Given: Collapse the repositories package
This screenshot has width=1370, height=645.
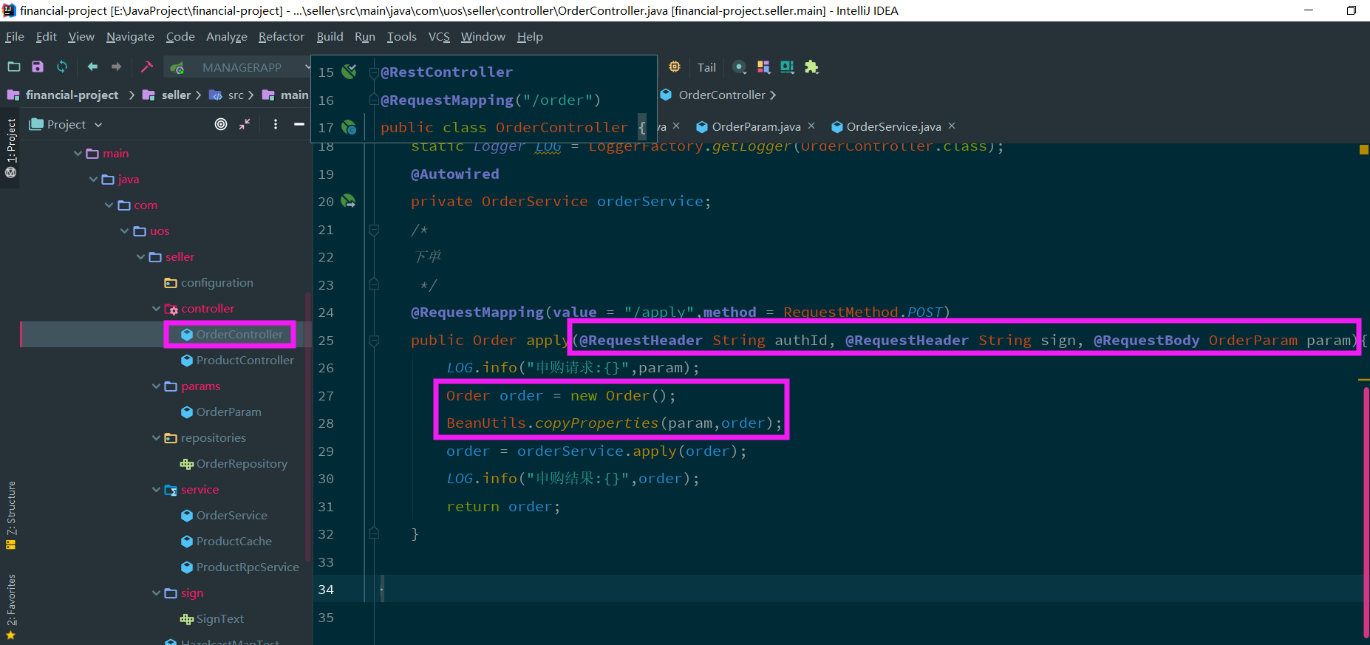Looking at the screenshot, I should coord(157,437).
